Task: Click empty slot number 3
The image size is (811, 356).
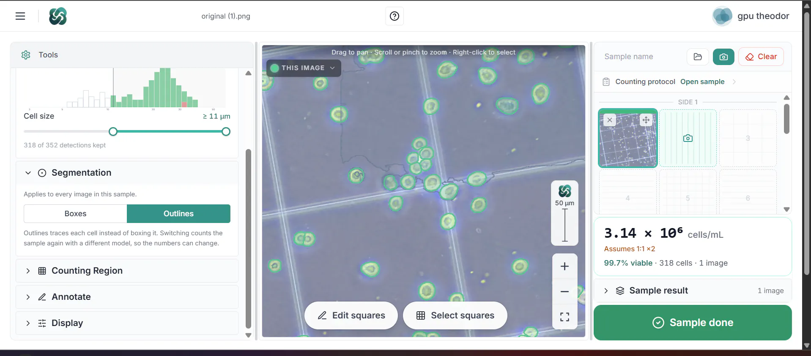Action: (x=748, y=138)
